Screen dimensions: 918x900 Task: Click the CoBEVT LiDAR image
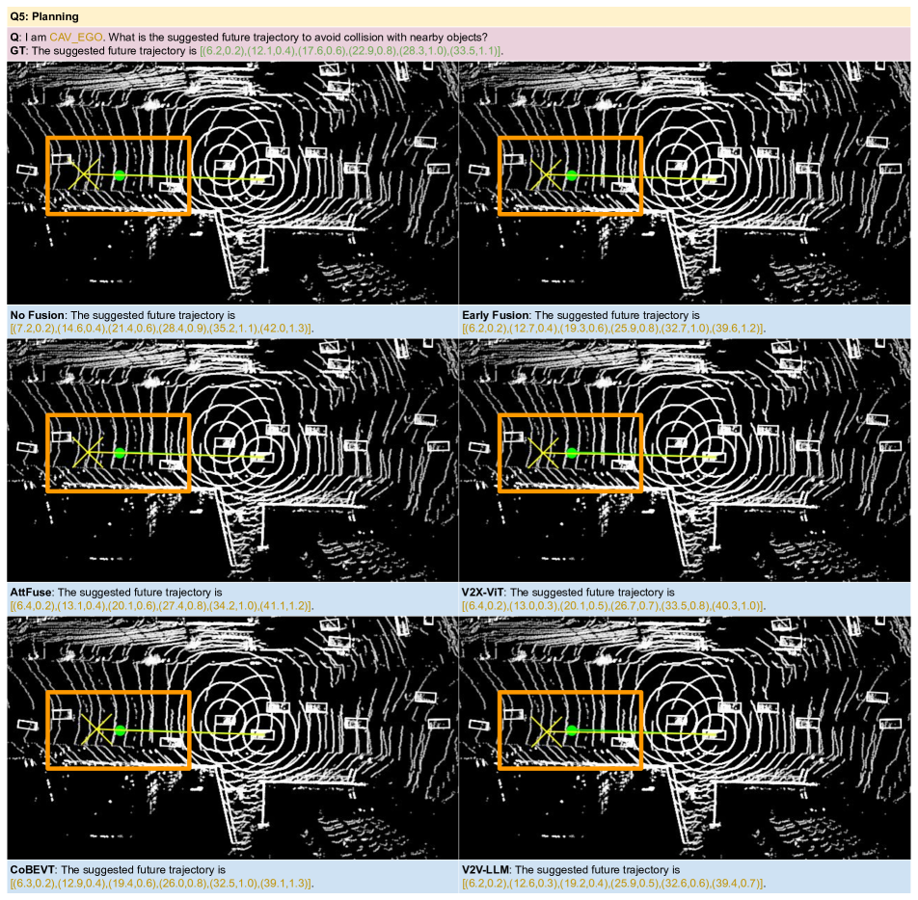click(x=232, y=737)
